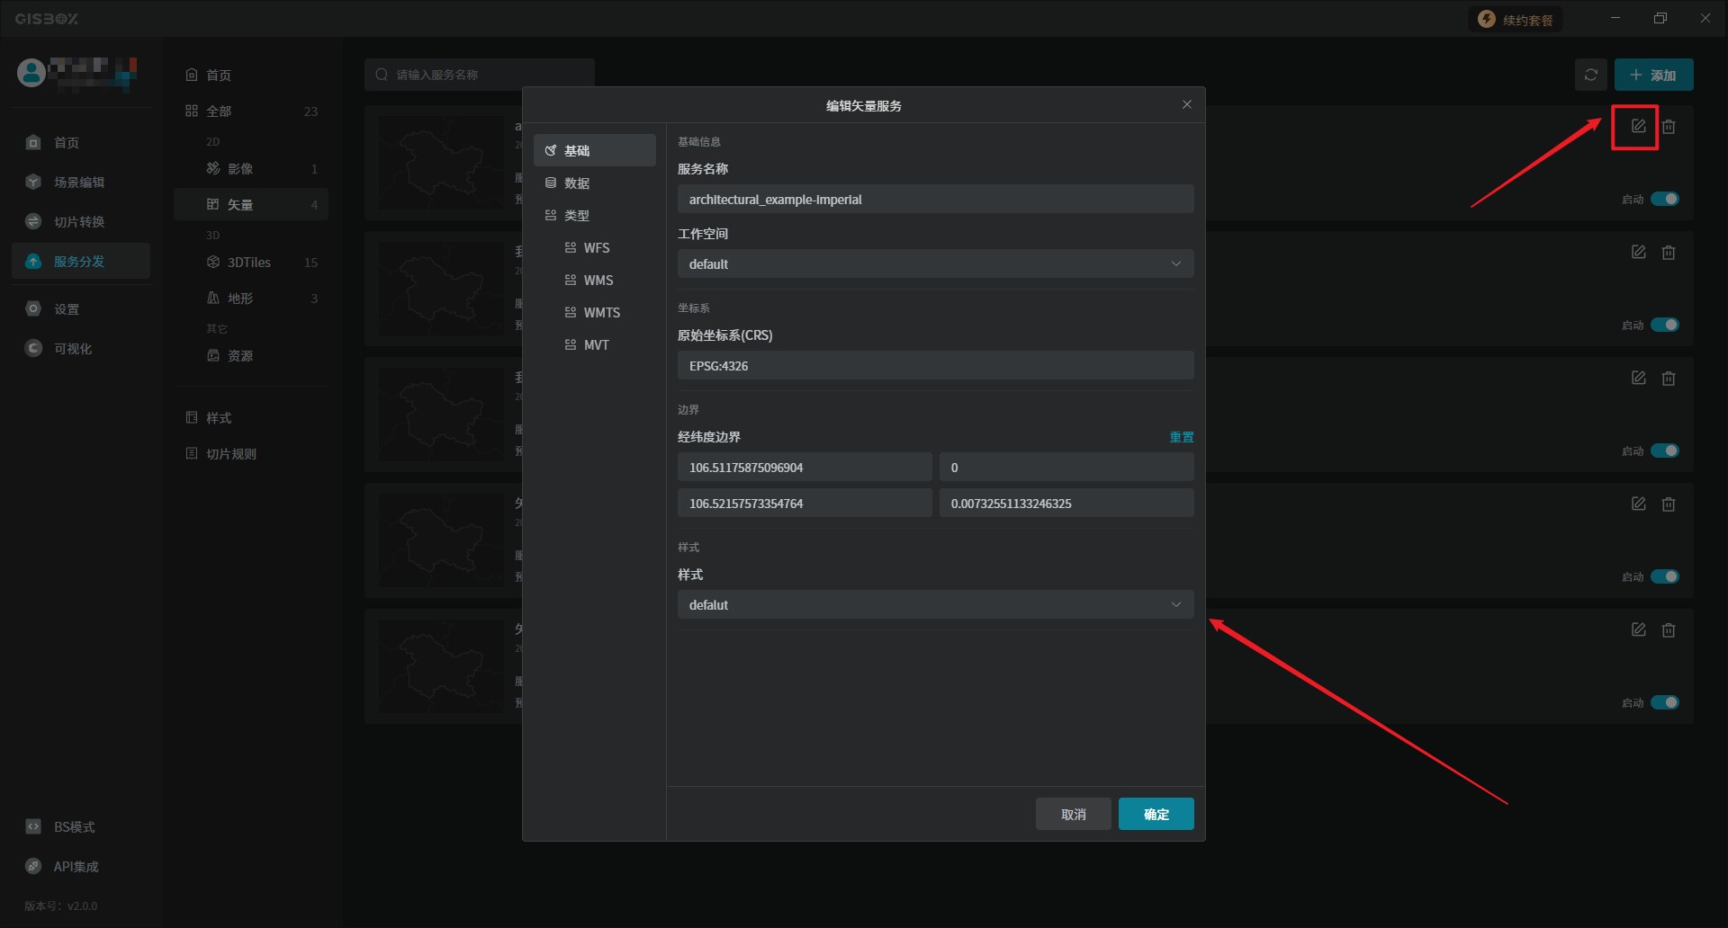Screen dimensions: 1728x928
Task: Open 切片转换 in the left sidebar
Action: coord(79,222)
